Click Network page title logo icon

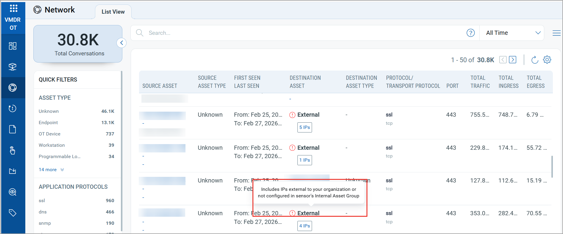click(38, 10)
